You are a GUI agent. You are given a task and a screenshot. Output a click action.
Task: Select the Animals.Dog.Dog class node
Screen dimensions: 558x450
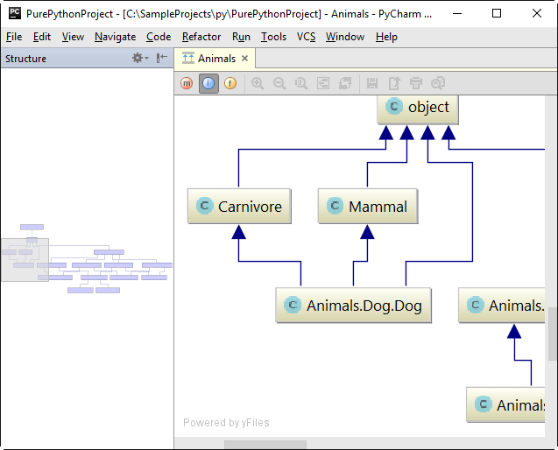[354, 306]
